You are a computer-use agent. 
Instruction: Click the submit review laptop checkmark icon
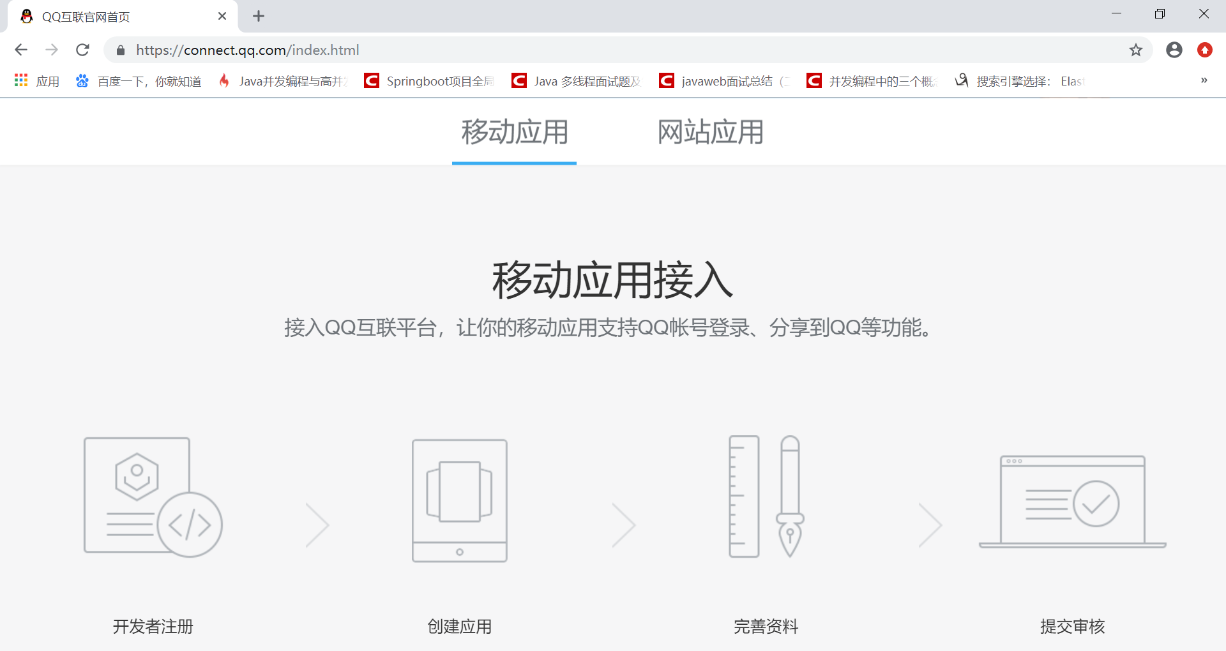tap(1073, 502)
